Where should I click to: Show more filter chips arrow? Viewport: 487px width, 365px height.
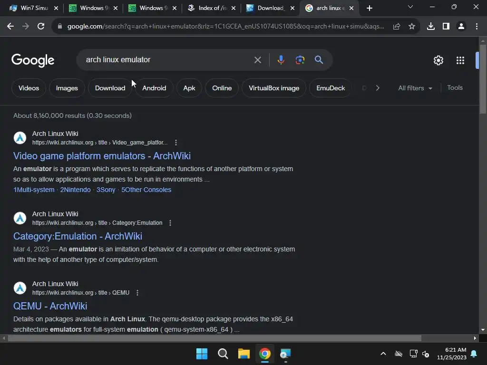(377, 88)
